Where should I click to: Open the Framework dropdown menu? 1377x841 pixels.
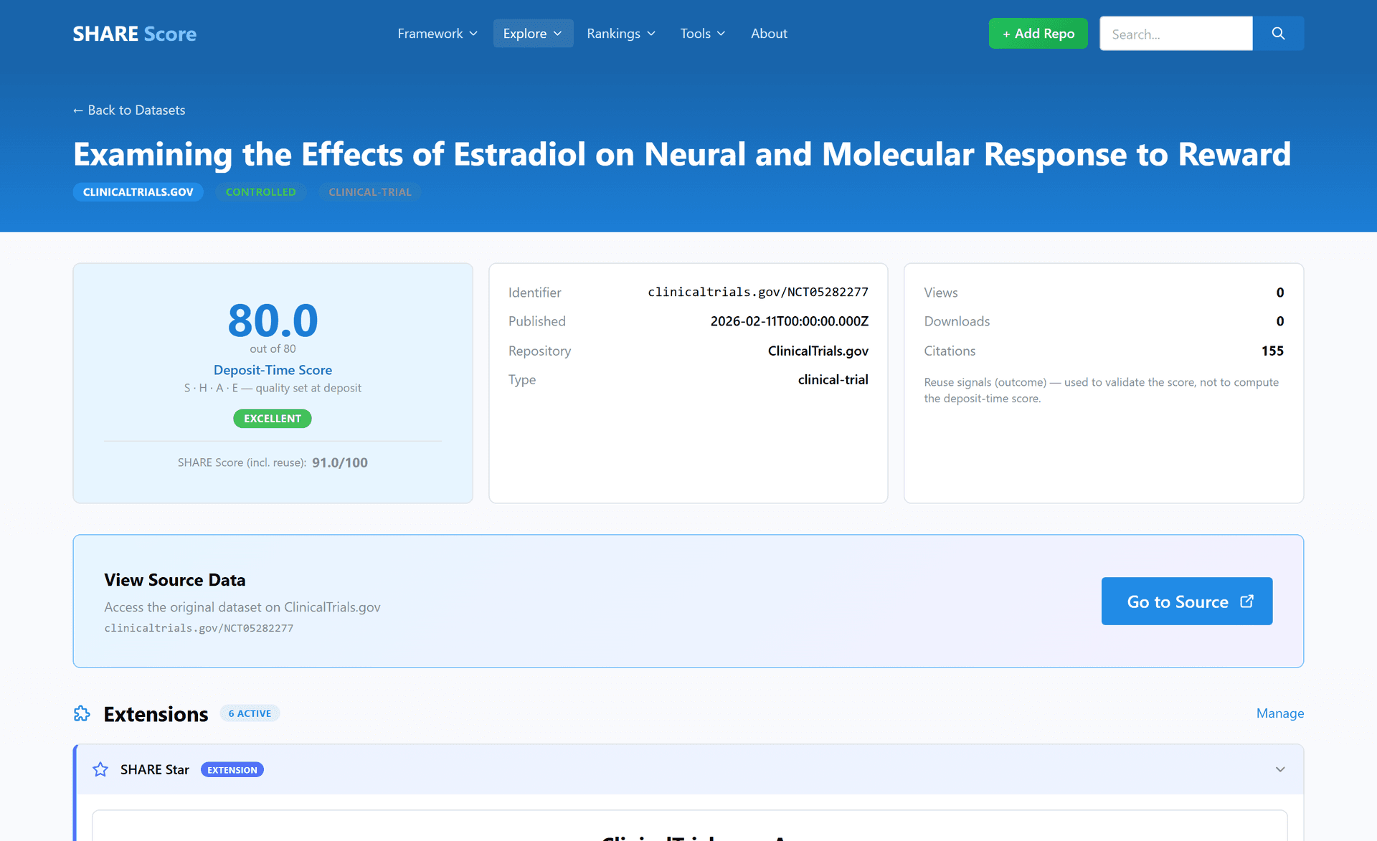(x=437, y=34)
